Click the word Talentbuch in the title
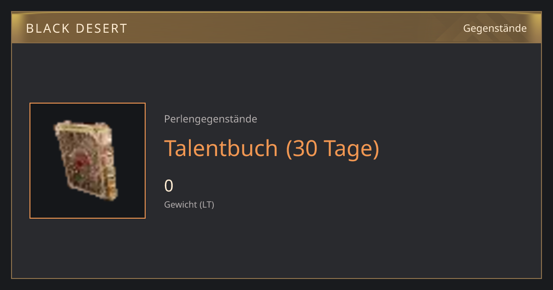Image resolution: width=553 pixels, height=290 pixels. [x=221, y=148]
